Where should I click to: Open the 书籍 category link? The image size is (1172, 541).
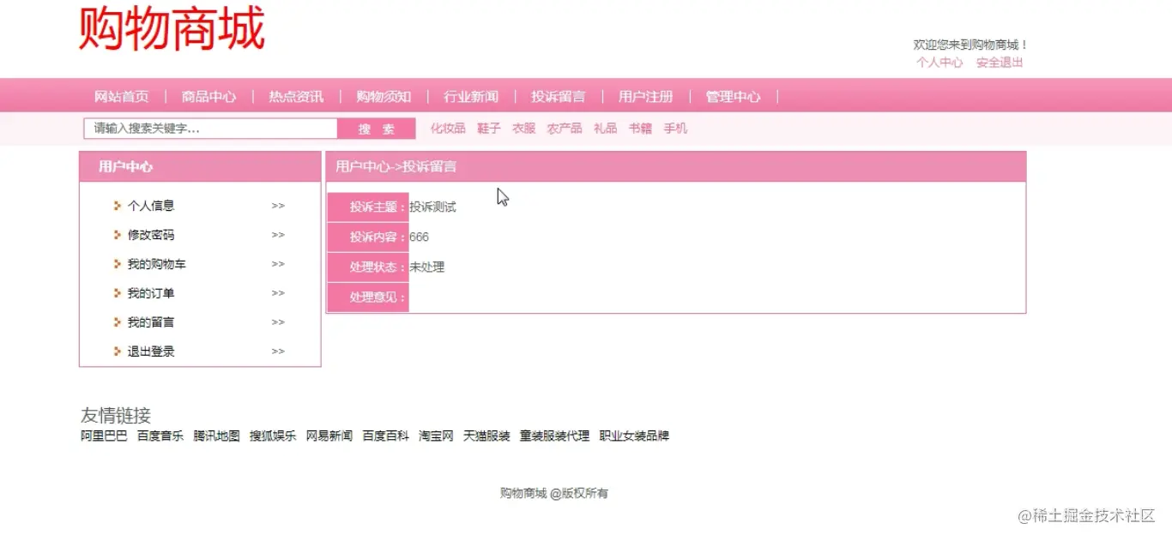click(641, 129)
